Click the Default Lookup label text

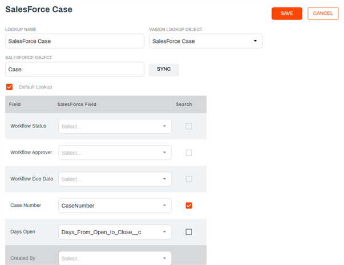coord(35,87)
